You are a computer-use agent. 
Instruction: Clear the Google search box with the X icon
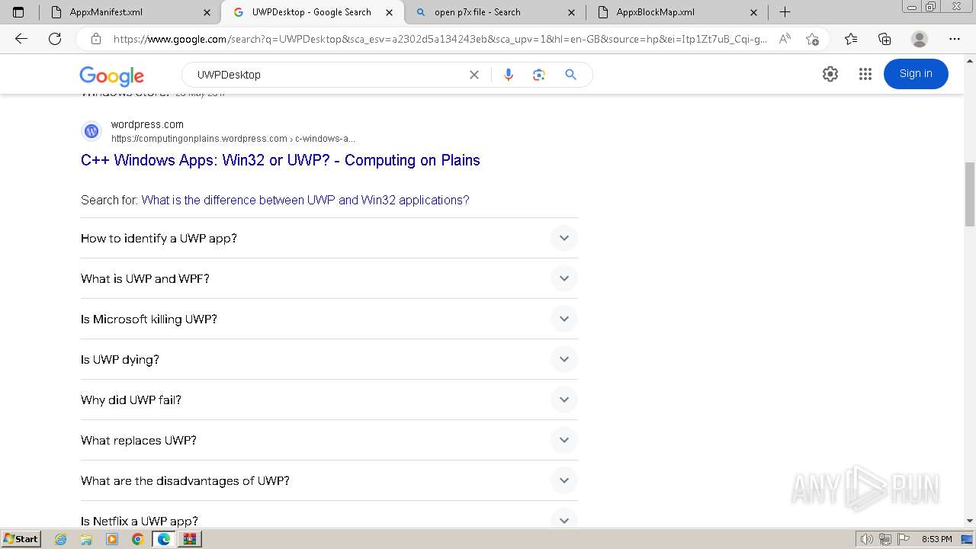(474, 75)
